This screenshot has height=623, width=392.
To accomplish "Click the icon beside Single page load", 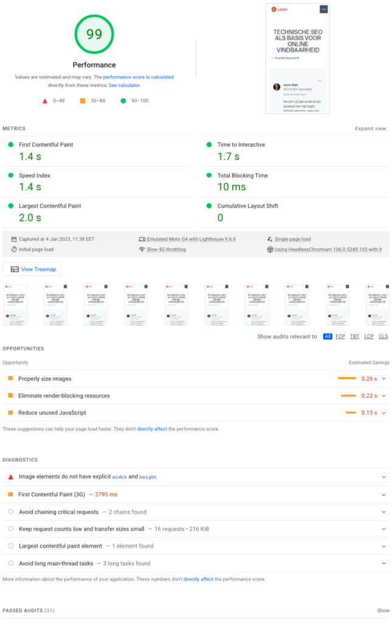I will point(270,239).
